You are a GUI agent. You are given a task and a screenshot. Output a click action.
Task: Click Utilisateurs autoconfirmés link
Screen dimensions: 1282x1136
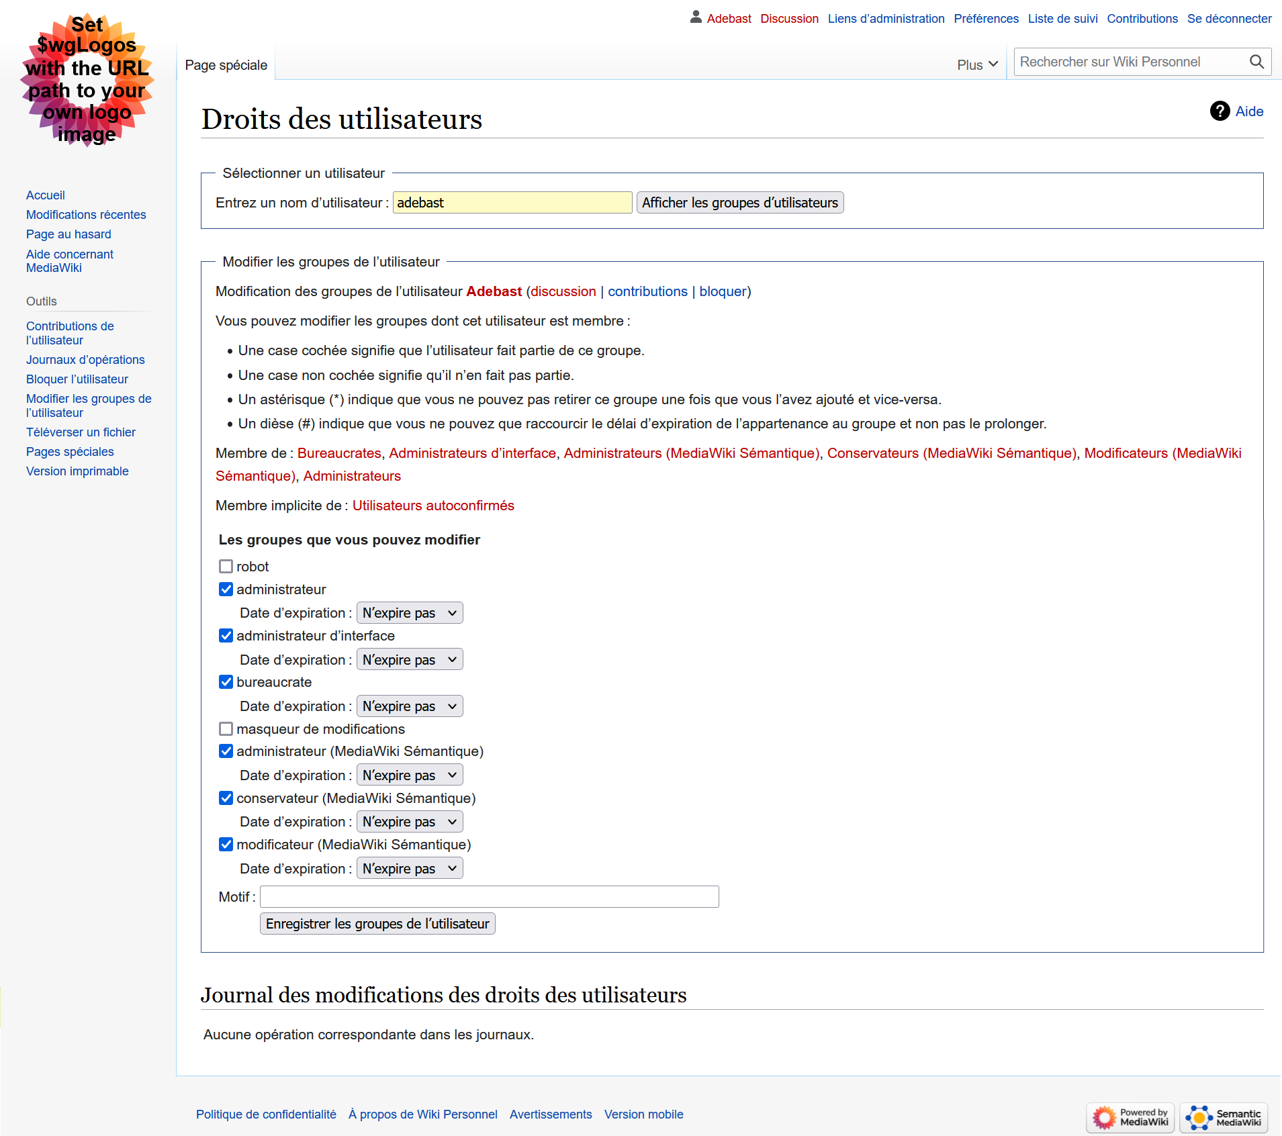coord(433,505)
